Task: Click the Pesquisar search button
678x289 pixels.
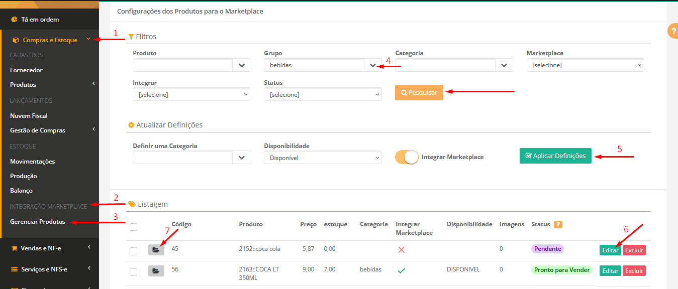Action: coord(419,93)
